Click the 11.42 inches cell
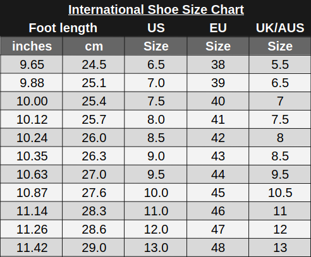This screenshot has width=311, height=257. [32, 248]
